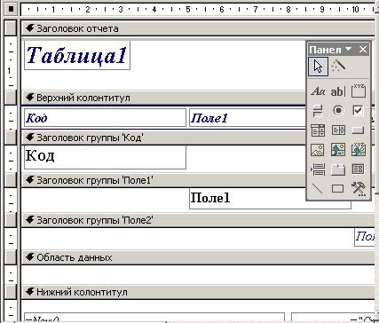Select the 'Таблица1' title label
Viewport: 379px width, 323px height.
click(x=77, y=56)
